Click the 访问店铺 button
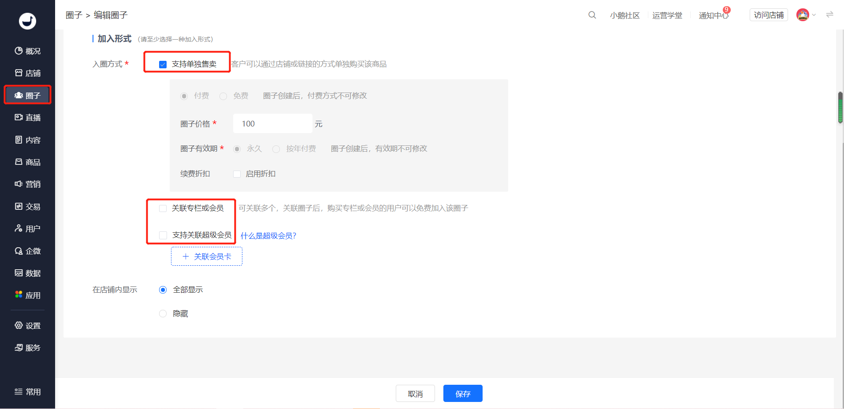 [x=769, y=15]
